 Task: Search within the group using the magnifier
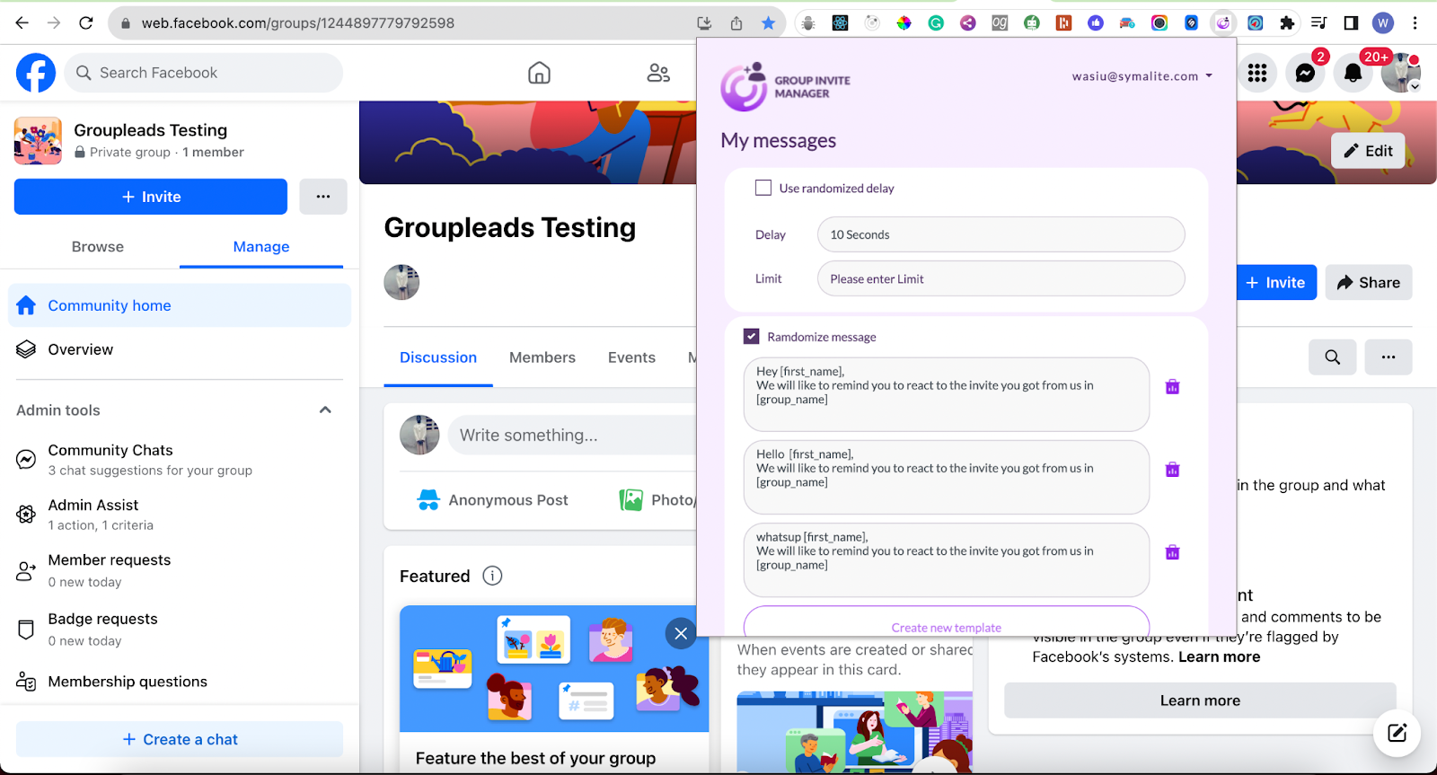coord(1333,357)
